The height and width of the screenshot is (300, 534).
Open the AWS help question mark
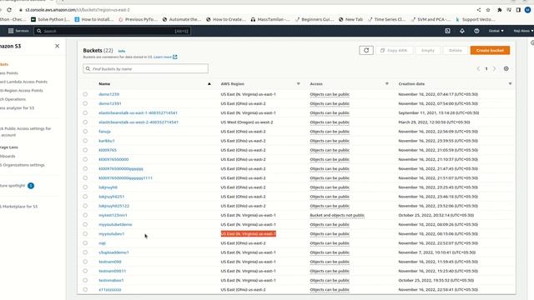(x=476, y=31)
